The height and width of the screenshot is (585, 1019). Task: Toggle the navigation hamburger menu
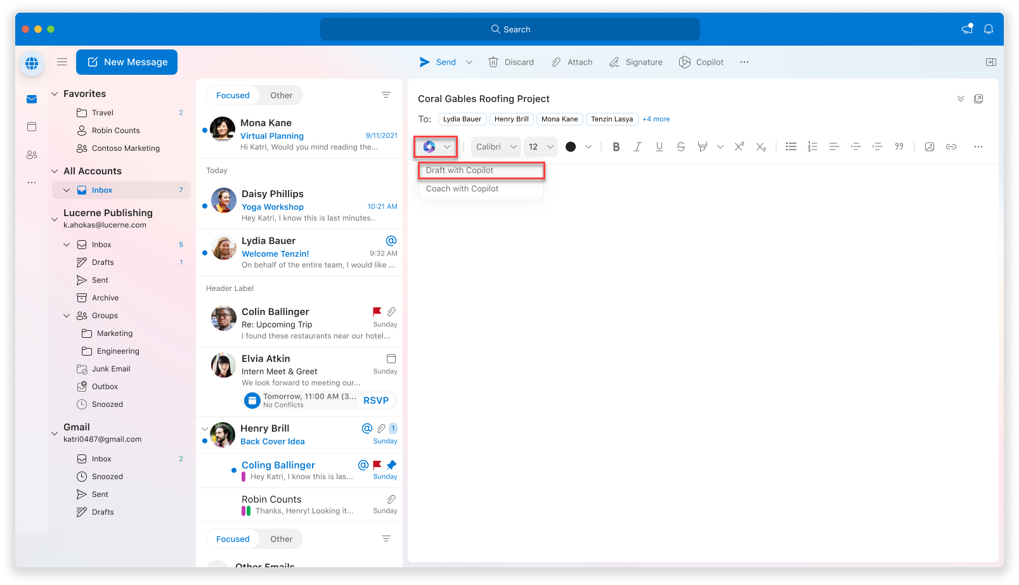[x=62, y=62]
